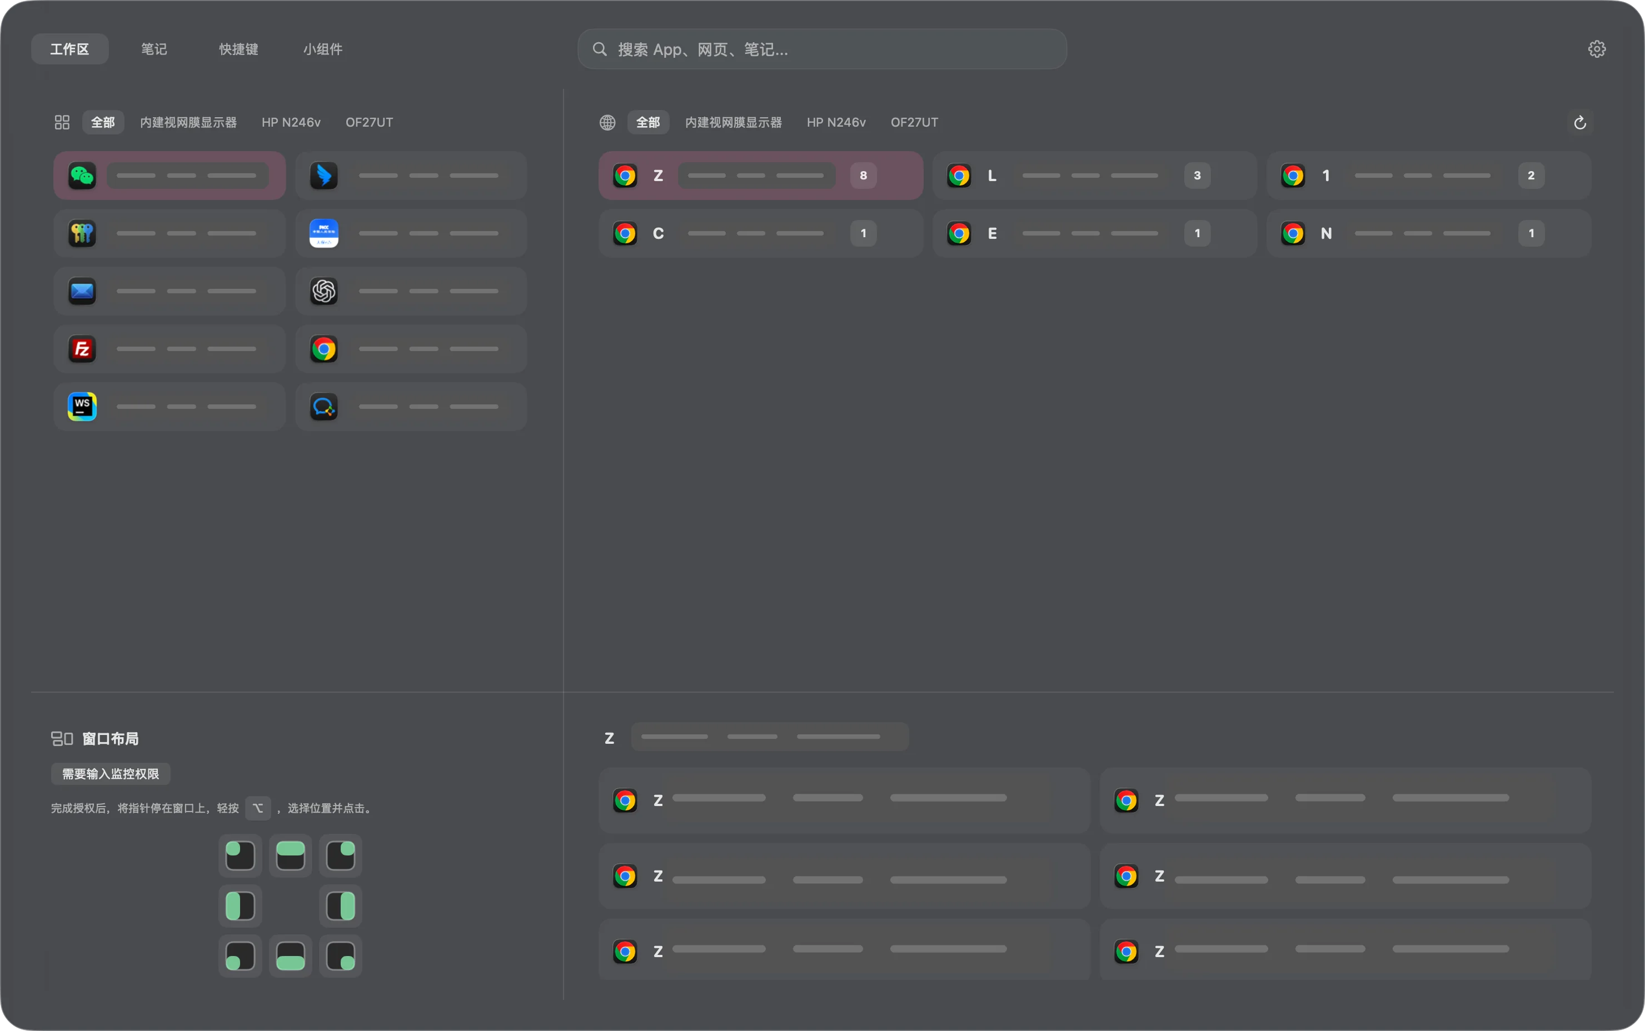Image resolution: width=1645 pixels, height=1031 pixels.
Task: Select the Chrome N tab group
Action: (1429, 233)
